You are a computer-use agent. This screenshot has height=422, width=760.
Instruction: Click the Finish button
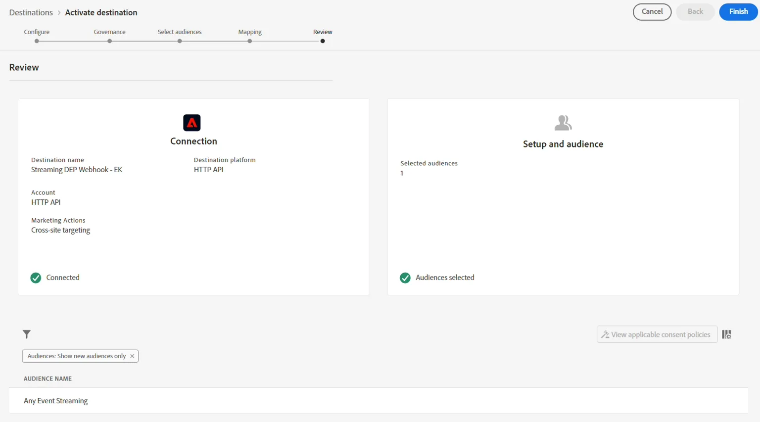point(738,12)
